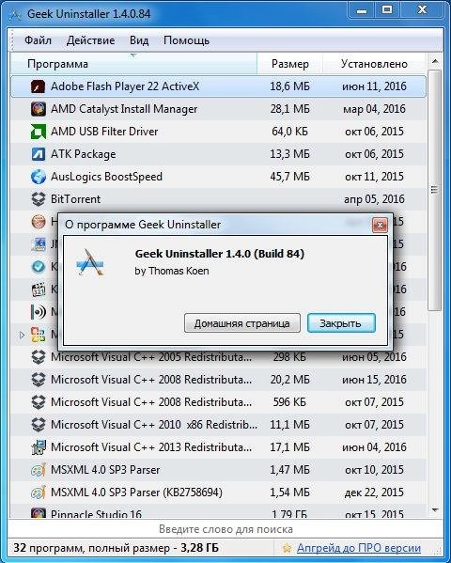
Task: Sort by the Установлено column header
Action: click(x=374, y=64)
